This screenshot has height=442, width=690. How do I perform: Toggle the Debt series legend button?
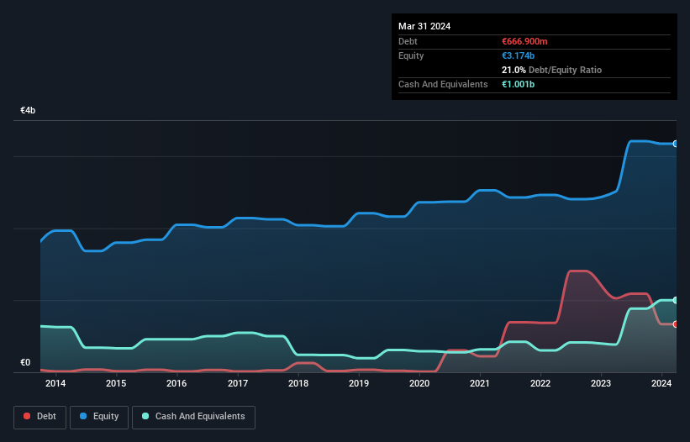pos(40,417)
